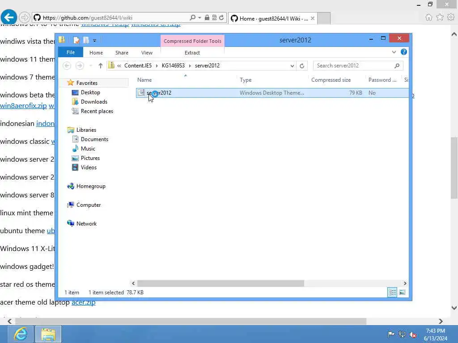Switch to the Home ribbon tab
The image size is (458, 343).
tap(96, 53)
